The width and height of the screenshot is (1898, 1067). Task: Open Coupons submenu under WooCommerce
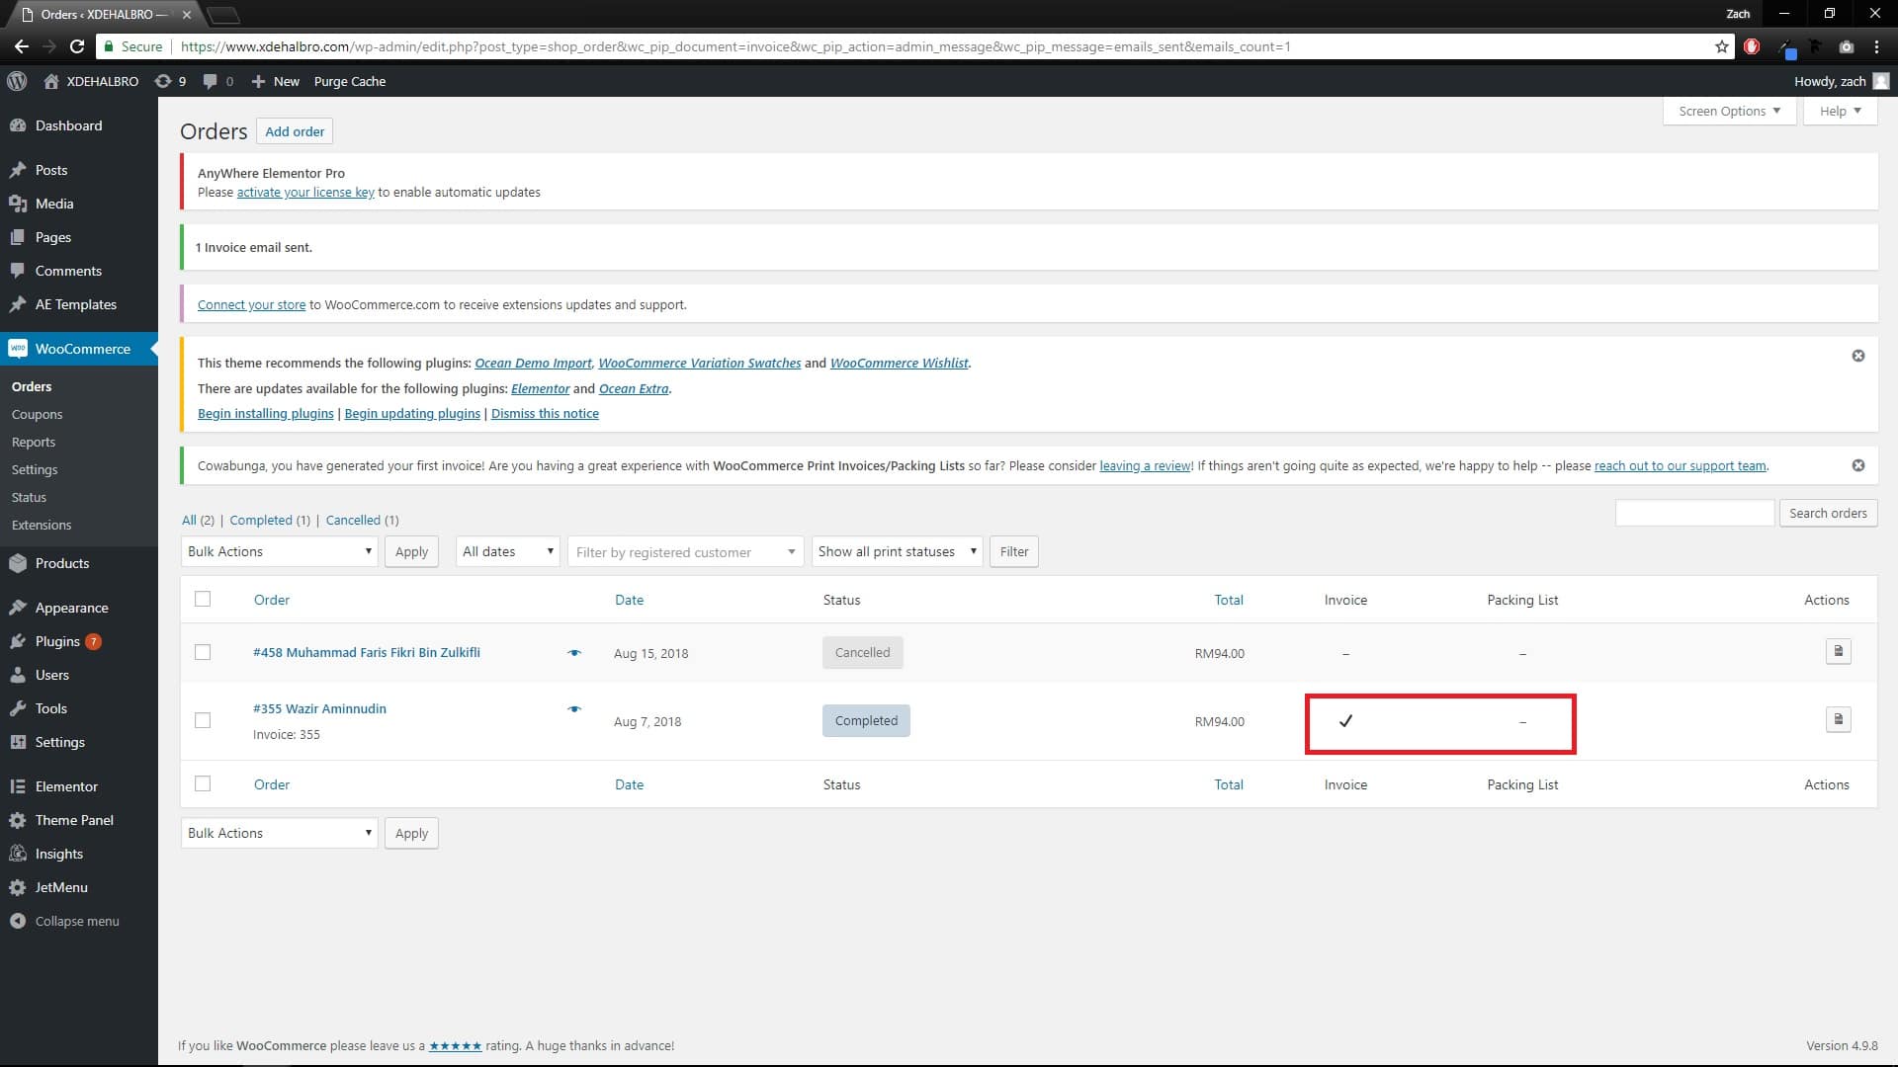coord(38,414)
